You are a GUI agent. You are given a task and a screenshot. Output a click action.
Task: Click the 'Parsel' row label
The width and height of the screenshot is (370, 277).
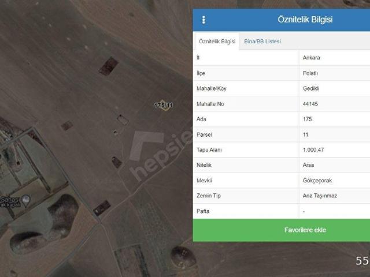[x=204, y=134]
